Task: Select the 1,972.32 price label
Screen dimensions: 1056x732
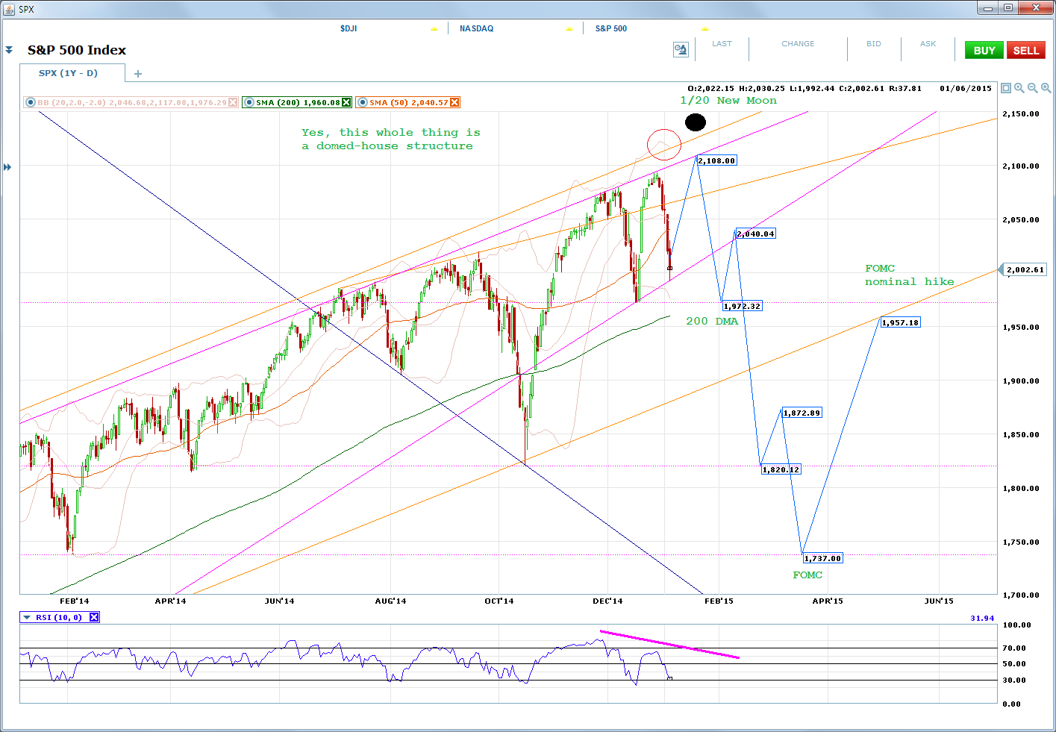Action: coord(742,306)
